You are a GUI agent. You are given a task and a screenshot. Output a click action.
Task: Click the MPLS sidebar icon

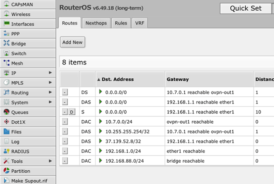pos(6,83)
